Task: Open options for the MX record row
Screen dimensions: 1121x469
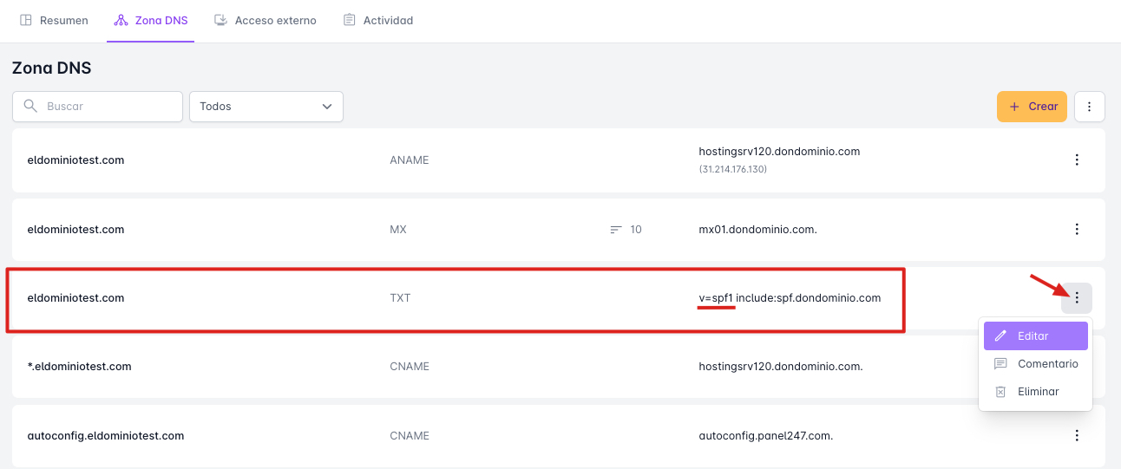Action: (1077, 230)
